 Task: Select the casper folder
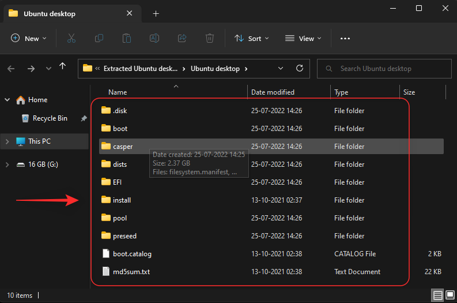271,146
